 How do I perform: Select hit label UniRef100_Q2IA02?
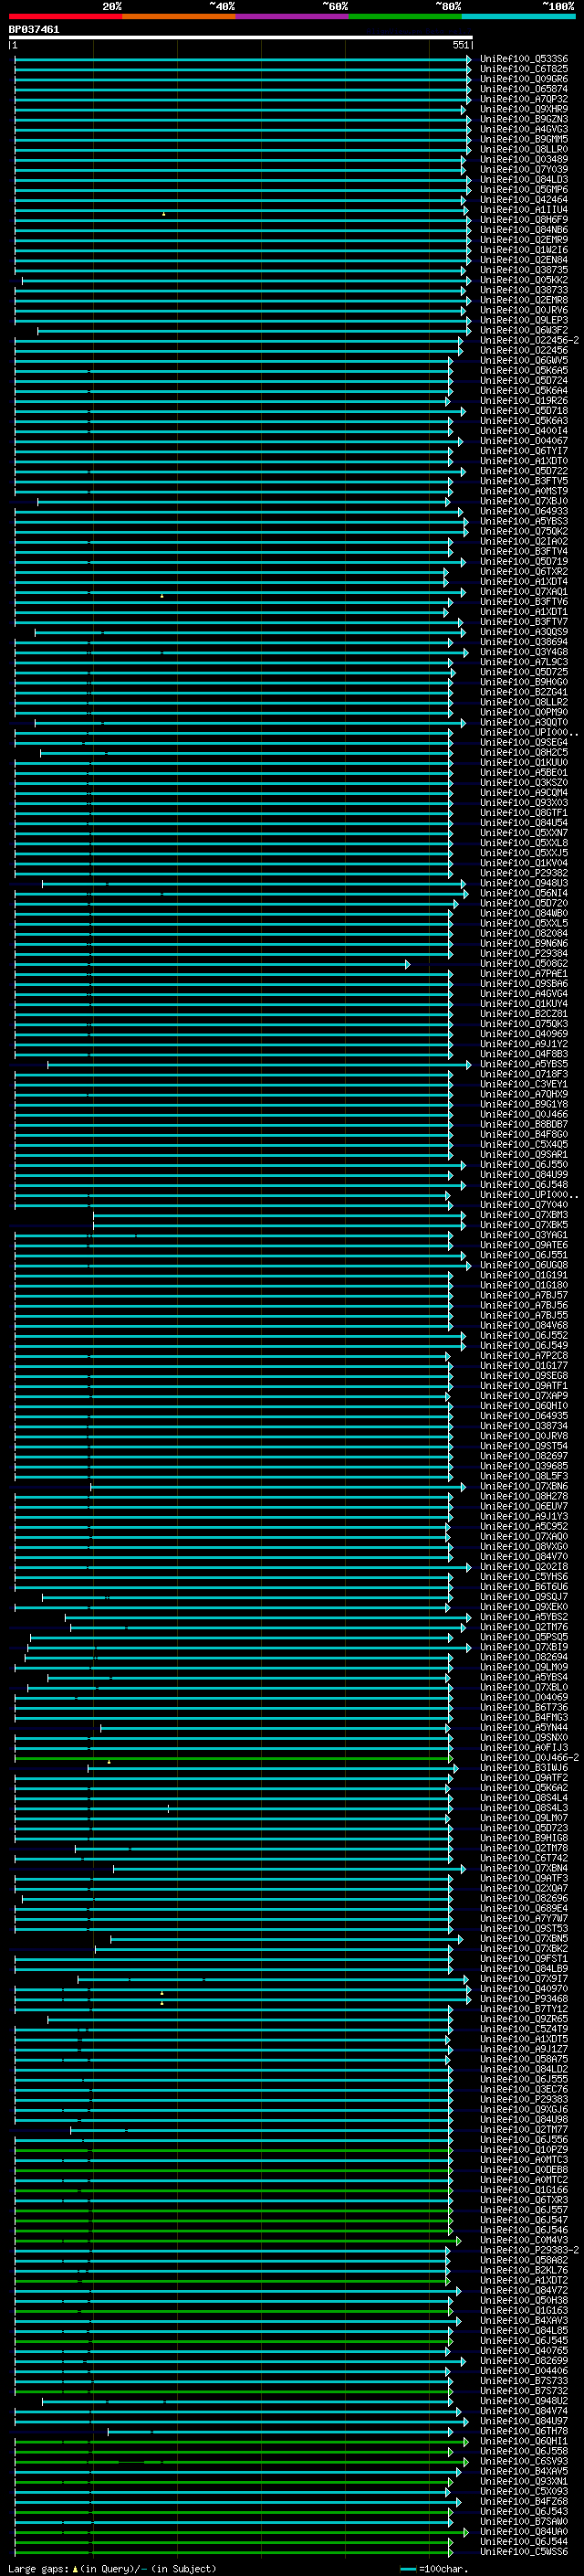[524, 541]
